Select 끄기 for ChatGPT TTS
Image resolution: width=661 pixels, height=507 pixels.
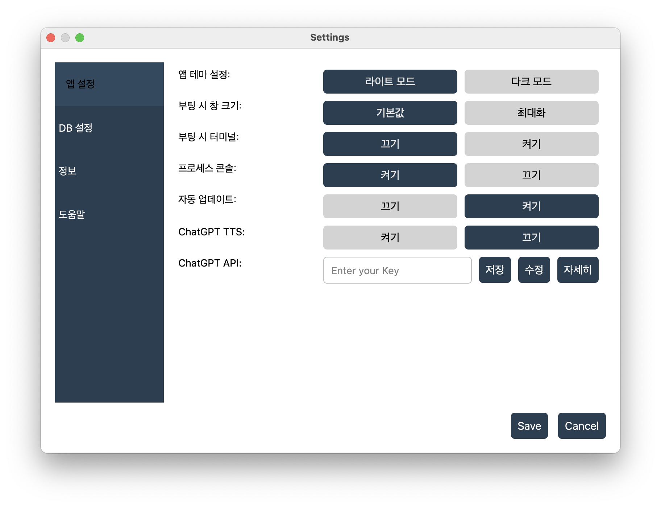(531, 238)
